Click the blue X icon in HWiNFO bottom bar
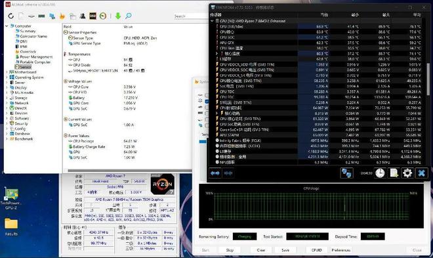433x258 pixels. pos(421,173)
